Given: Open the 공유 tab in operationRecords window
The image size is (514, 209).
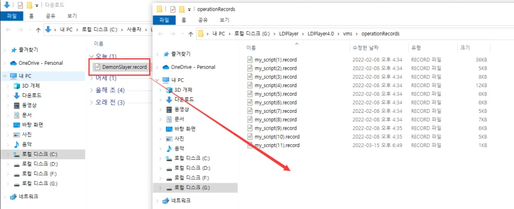Looking at the screenshot, I should [x=203, y=20].
